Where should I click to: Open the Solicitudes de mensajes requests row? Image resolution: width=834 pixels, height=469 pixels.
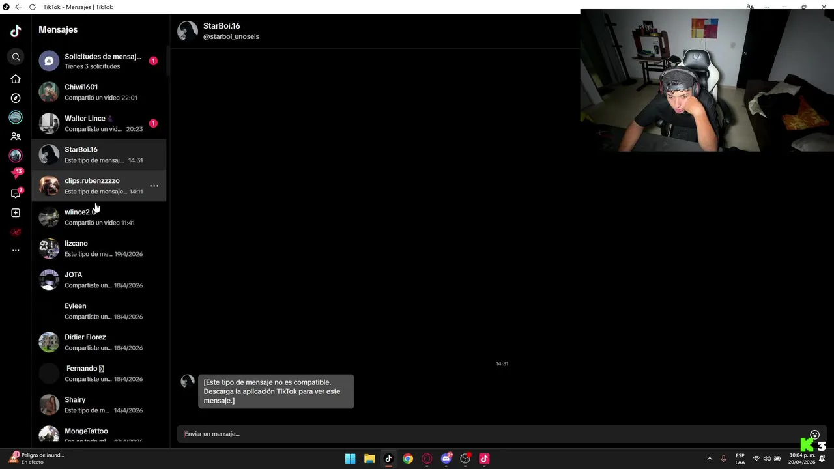pyautogui.click(x=99, y=61)
